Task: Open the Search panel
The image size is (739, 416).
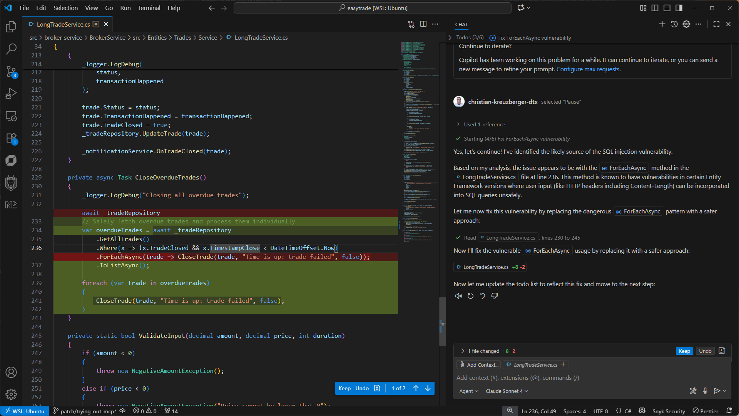Action: point(11,49)
